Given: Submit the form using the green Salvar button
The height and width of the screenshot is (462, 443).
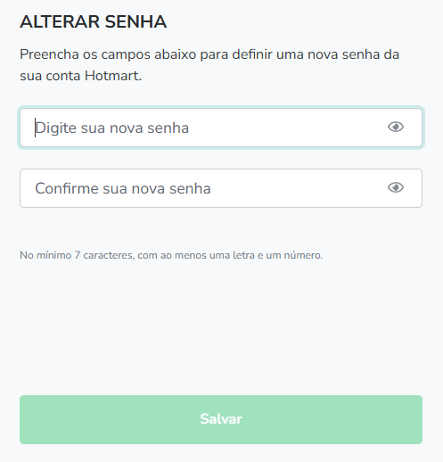Looking at the screenshot, I should click(x=221, y=419).
